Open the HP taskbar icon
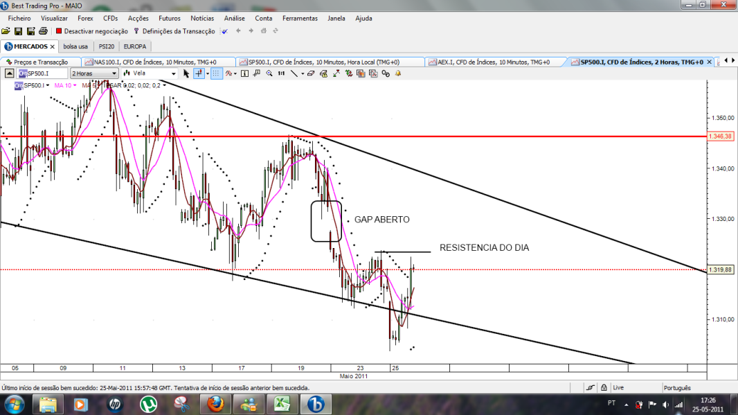738x415 pixels. tap(115, 404)
